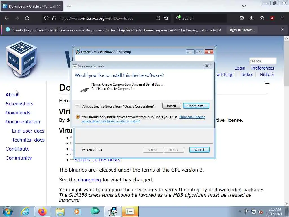Viewport: 289px width, 217px height.
Task: Click the network tray icon
Action: click(254, 212)
